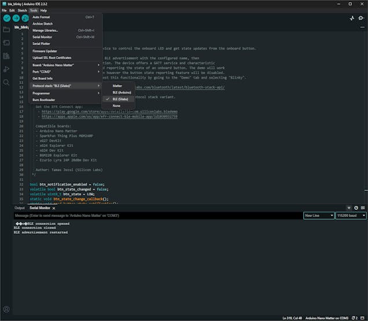Select the ble_blinky editor tab
The height and width of the screenshot is (321, 368).
[x=21, y=27]
